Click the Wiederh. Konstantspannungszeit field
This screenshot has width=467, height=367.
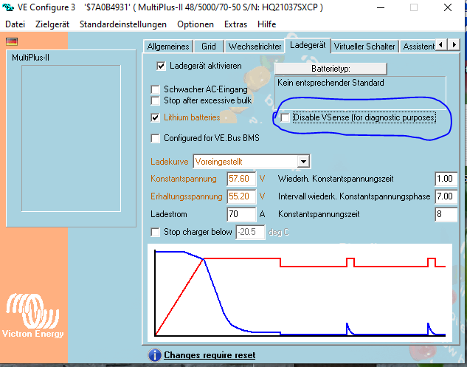[446, 179]
